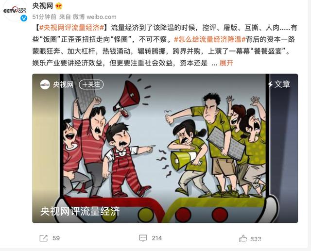This screenshot has height=251, width=311.
Task: Click article title 央视网评流量经济 caption
Action: (80, 211)
